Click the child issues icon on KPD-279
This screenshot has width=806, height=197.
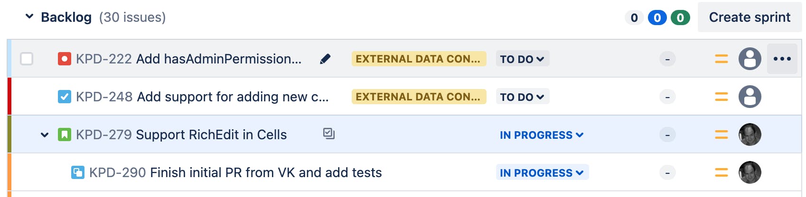tap(329, 134)
